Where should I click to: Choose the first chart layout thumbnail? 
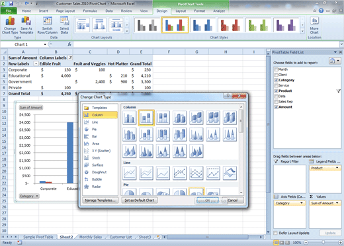(83, 25)
